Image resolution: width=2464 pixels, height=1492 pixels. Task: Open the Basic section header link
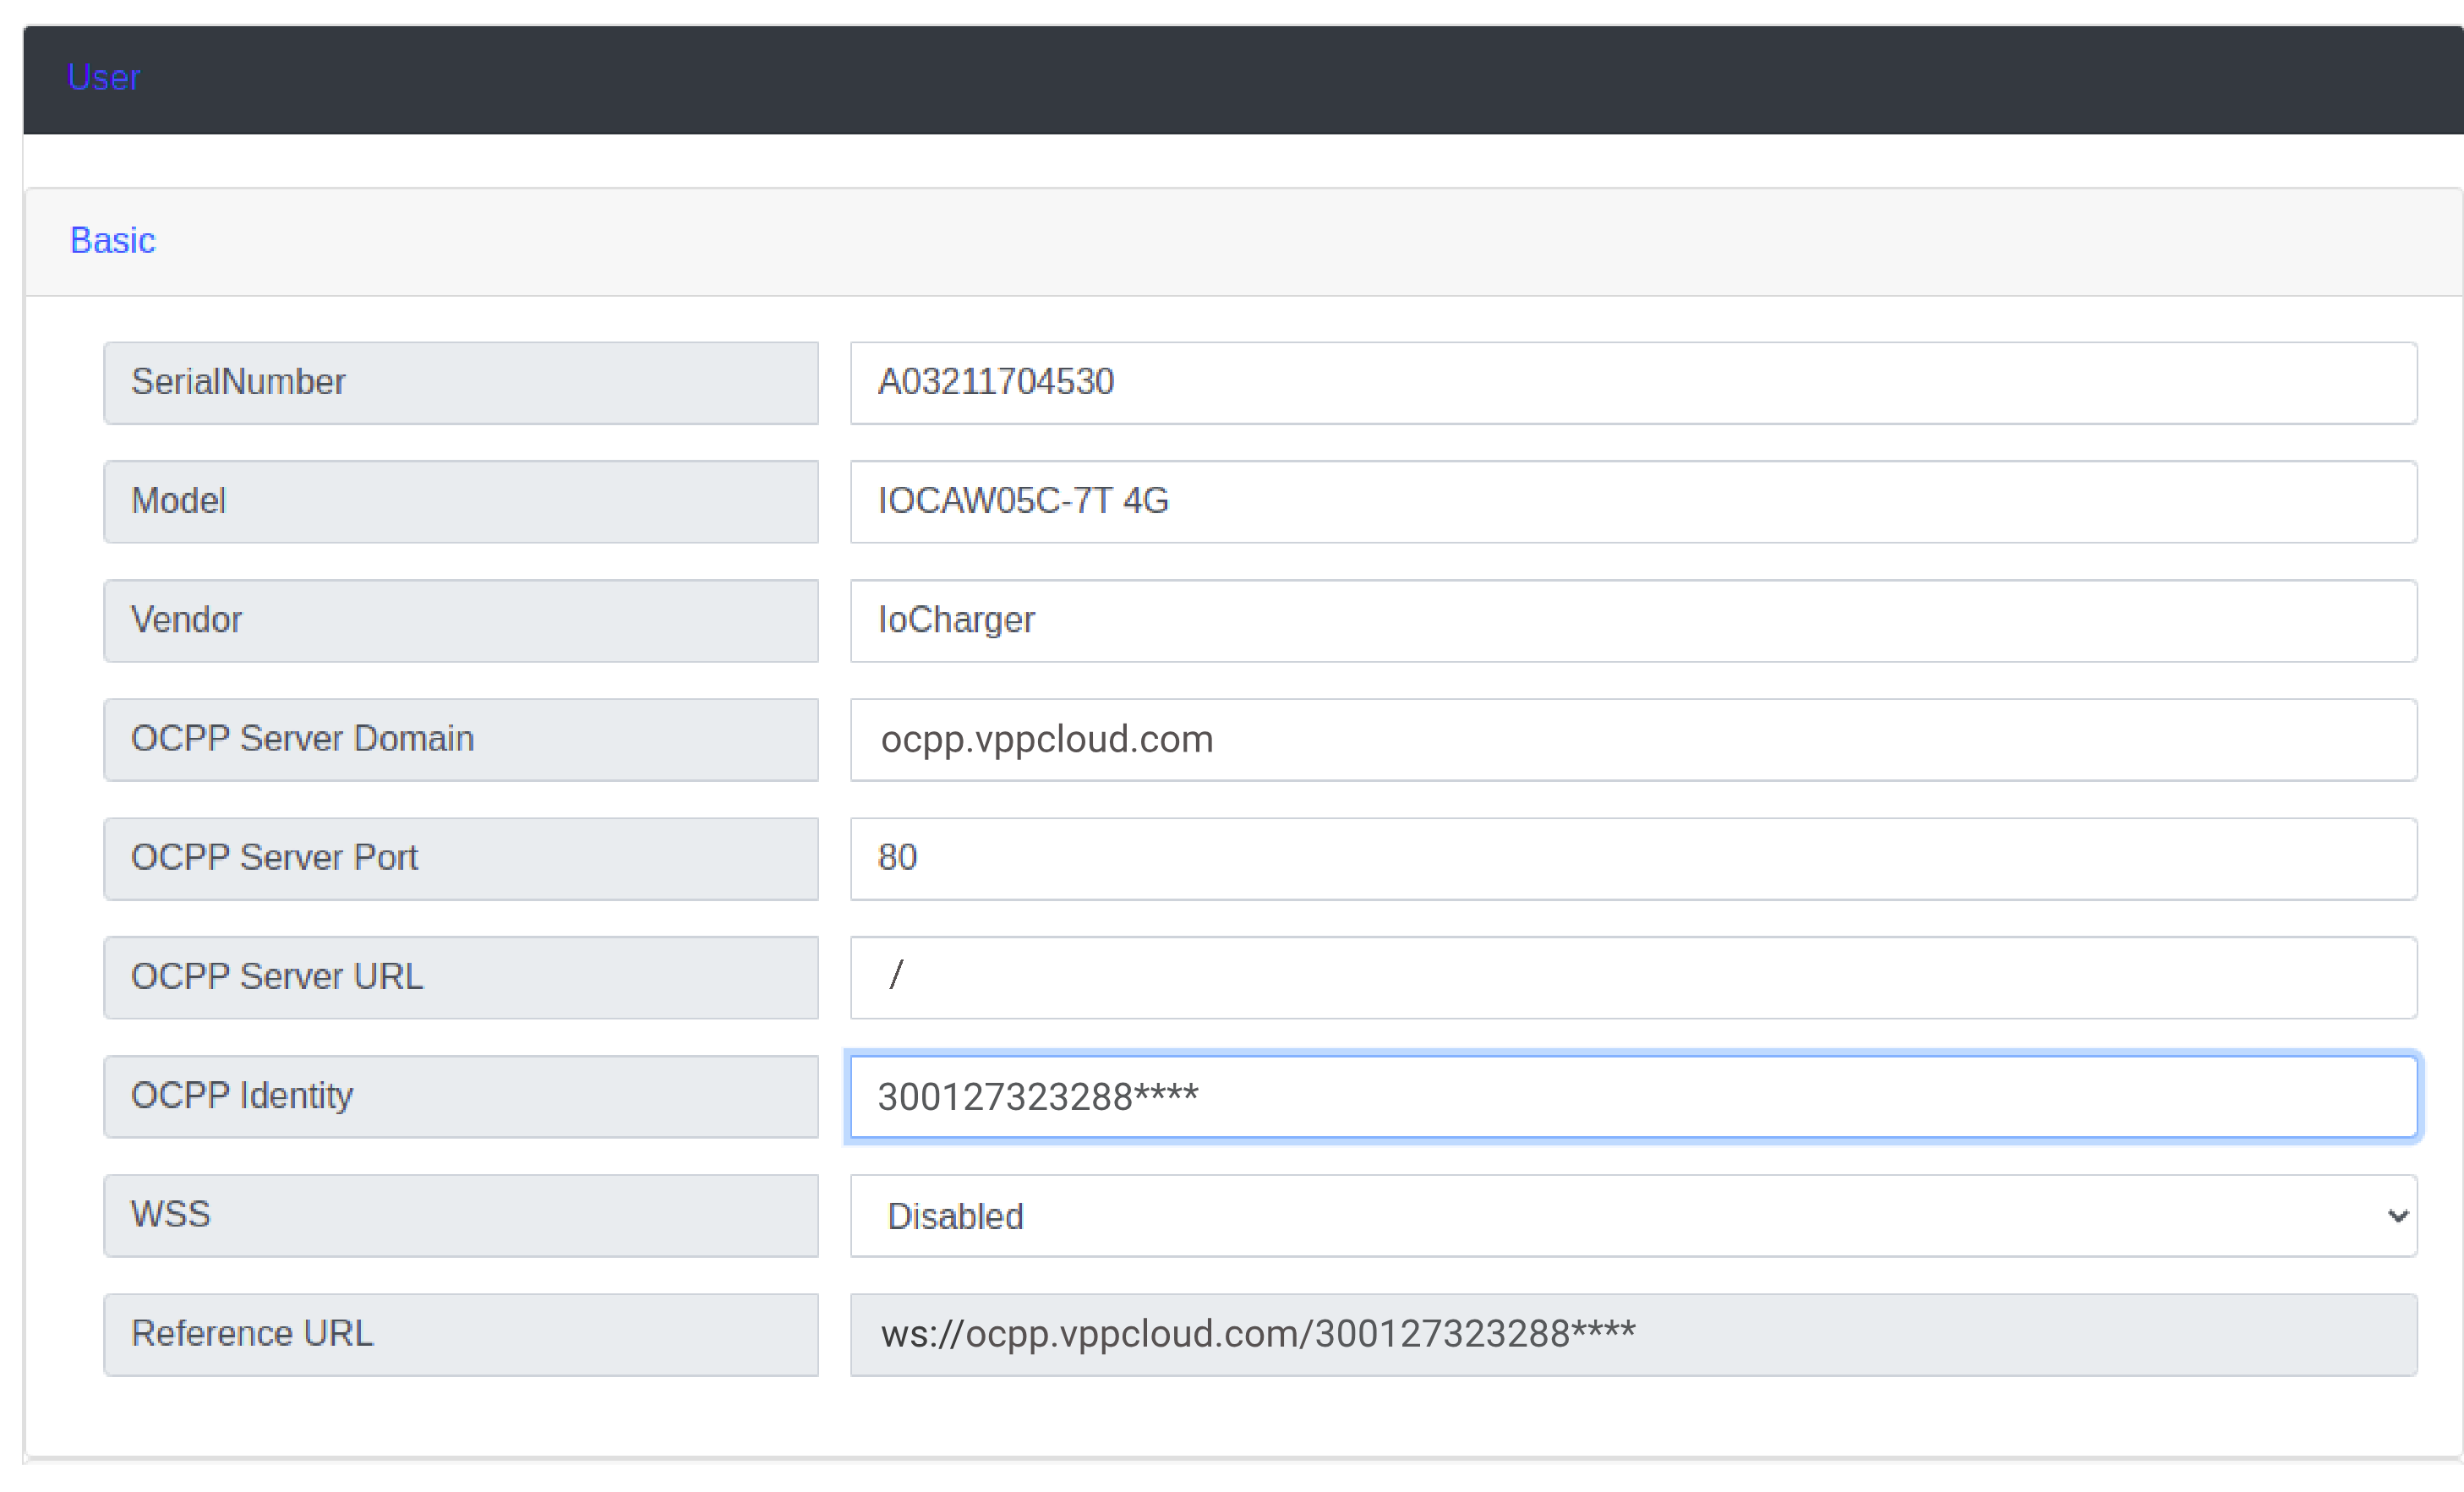pos(112,240)
